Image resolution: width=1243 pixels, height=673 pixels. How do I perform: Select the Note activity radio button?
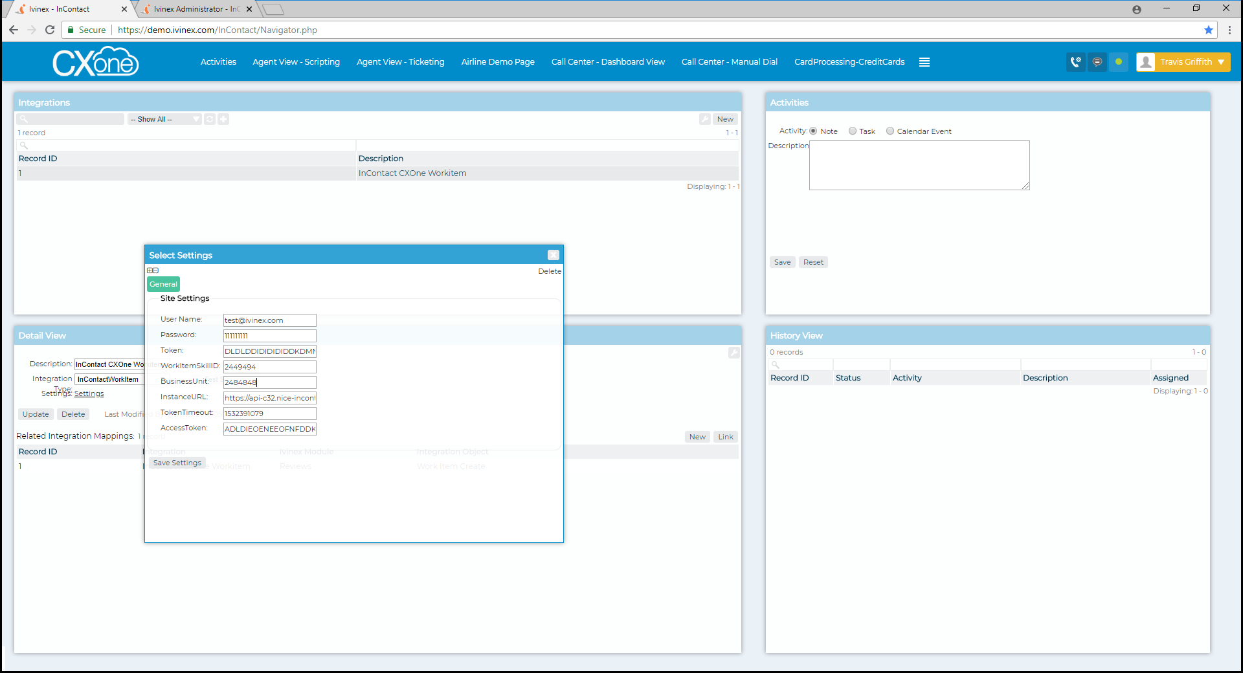point(813,131)
